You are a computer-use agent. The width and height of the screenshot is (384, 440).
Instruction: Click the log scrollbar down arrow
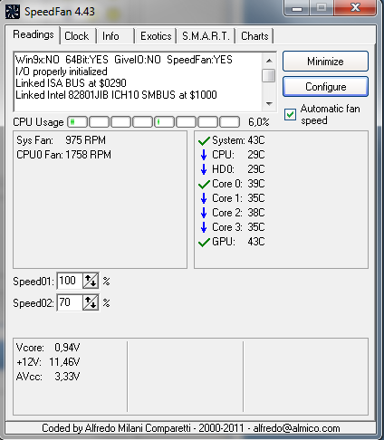(269, 104)
